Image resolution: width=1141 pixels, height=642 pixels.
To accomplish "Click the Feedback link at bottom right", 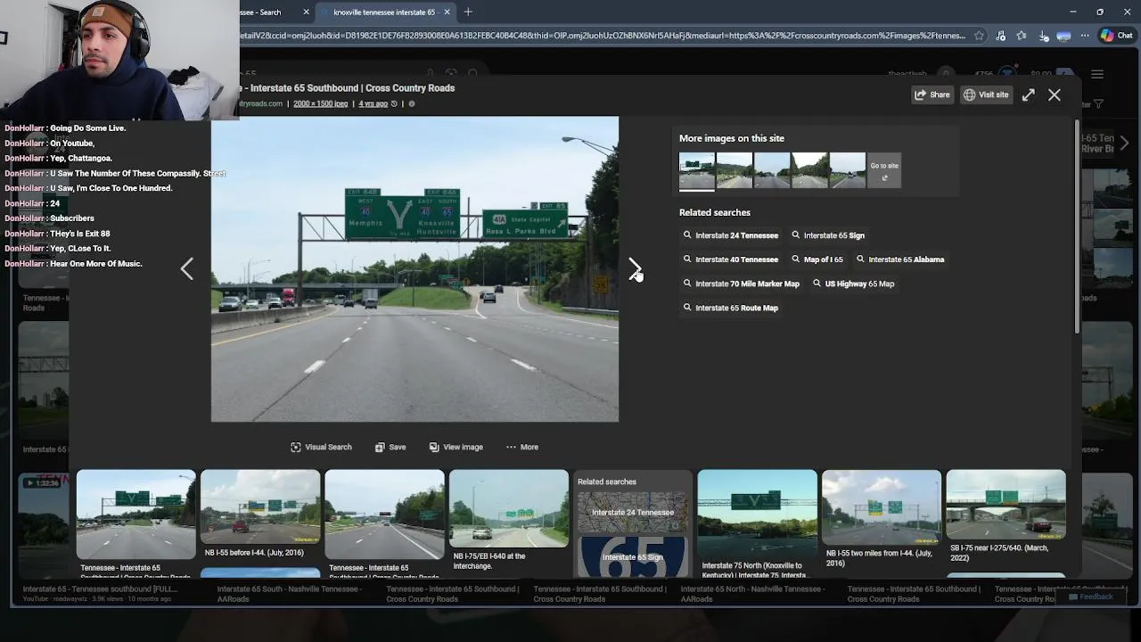I will pyautogui.click(x=1091, y=597).
